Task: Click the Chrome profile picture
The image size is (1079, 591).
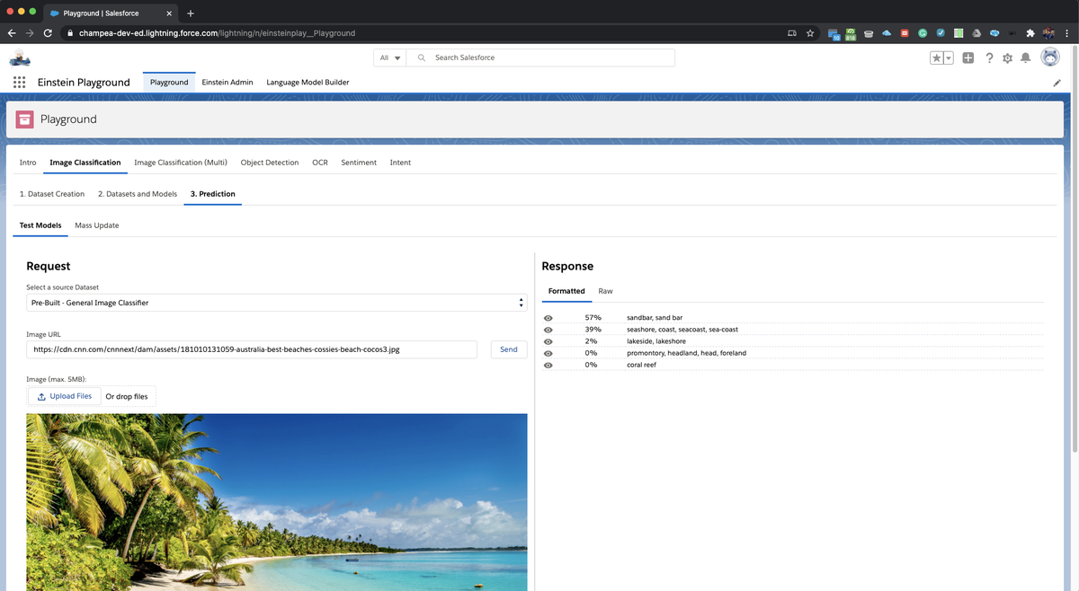Action: pos(1048,33)
